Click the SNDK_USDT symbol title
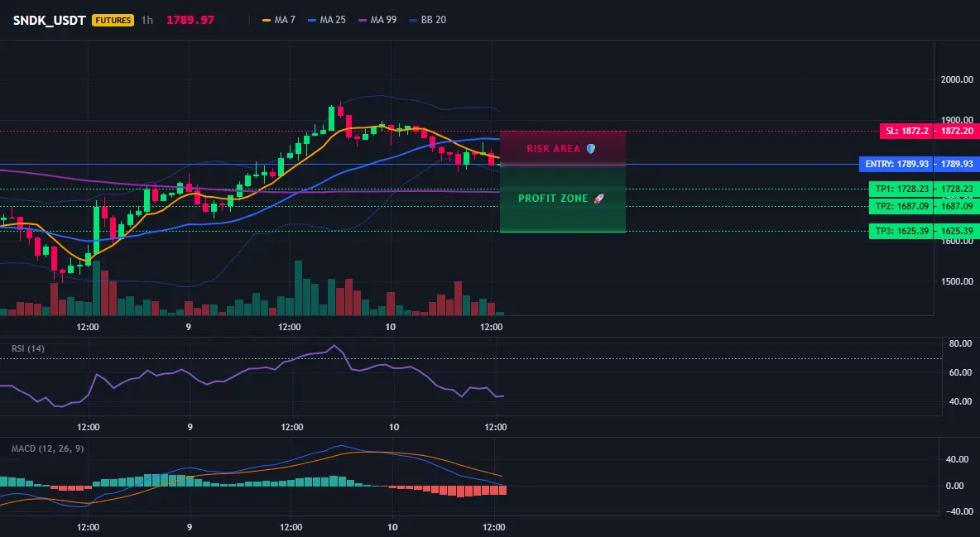 click(x=50, y=20)
